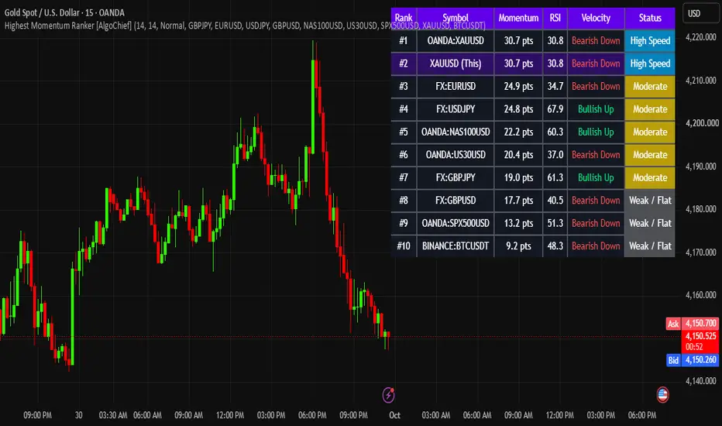Click the Moderate status for FX:USDJPY
This screenshot has height=426, width=722.
(x=650, y=109)
